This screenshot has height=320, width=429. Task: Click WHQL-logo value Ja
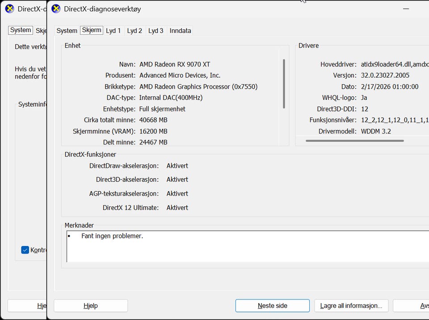point(364,98)
